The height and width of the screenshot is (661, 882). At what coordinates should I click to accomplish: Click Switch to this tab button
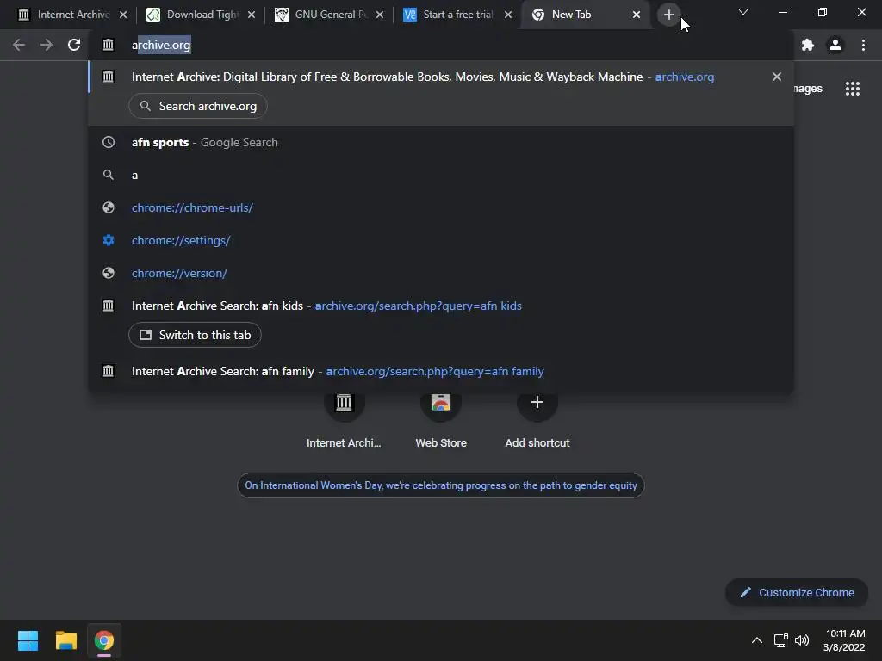(x=195, y=335)
